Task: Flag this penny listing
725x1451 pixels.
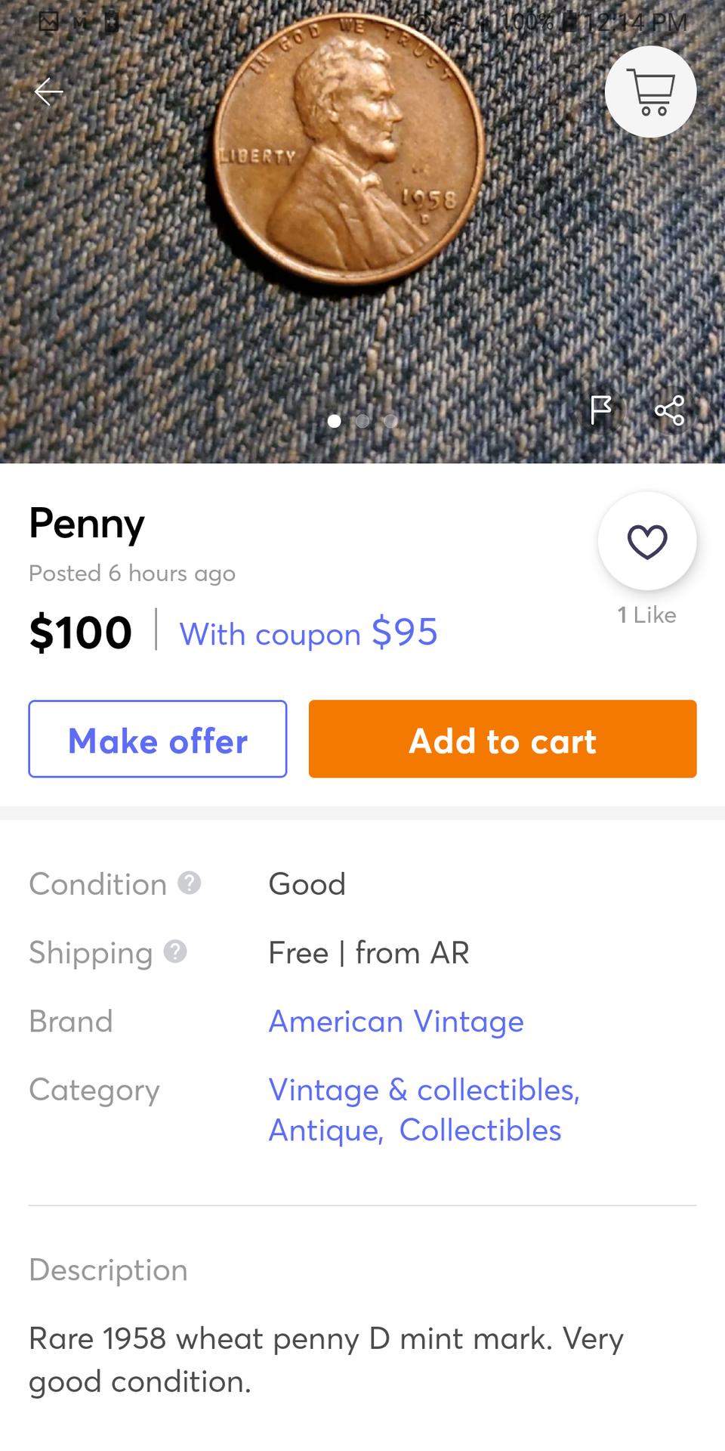Action: [601, 410]
